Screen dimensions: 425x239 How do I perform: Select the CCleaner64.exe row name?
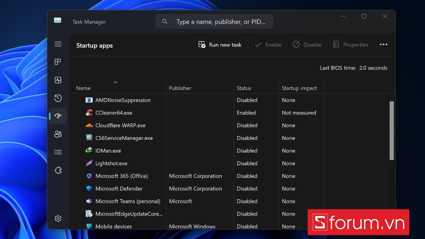(x=114, y=113)
